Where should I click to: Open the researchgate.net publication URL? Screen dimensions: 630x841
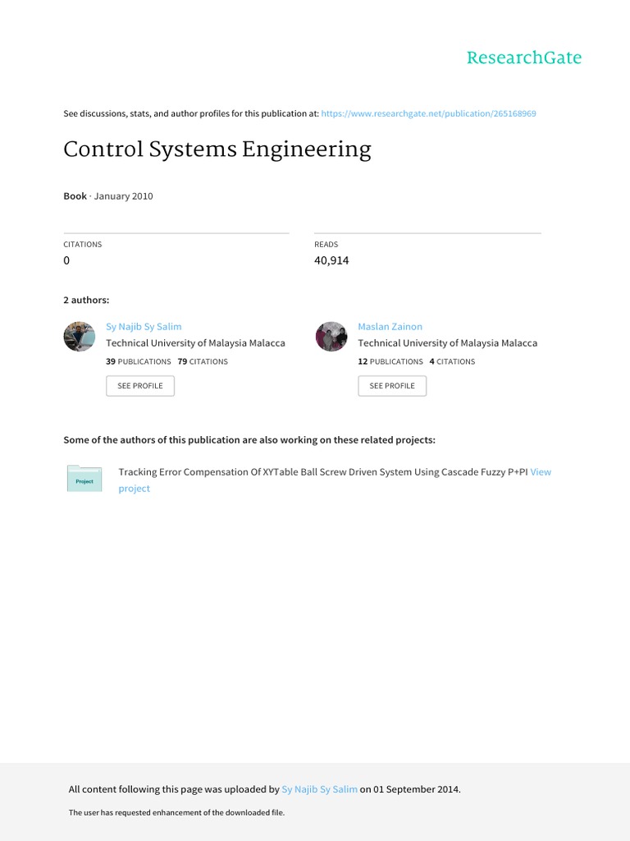(x=428, y=113)
